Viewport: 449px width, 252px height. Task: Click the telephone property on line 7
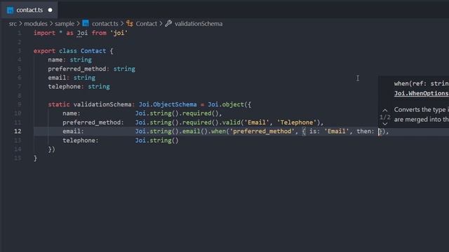coord(65,87)
